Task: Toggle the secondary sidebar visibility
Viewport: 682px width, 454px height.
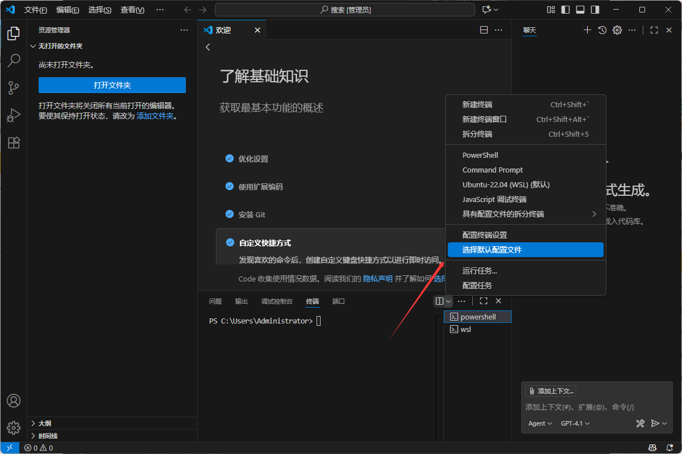Action: pos(594,10)
